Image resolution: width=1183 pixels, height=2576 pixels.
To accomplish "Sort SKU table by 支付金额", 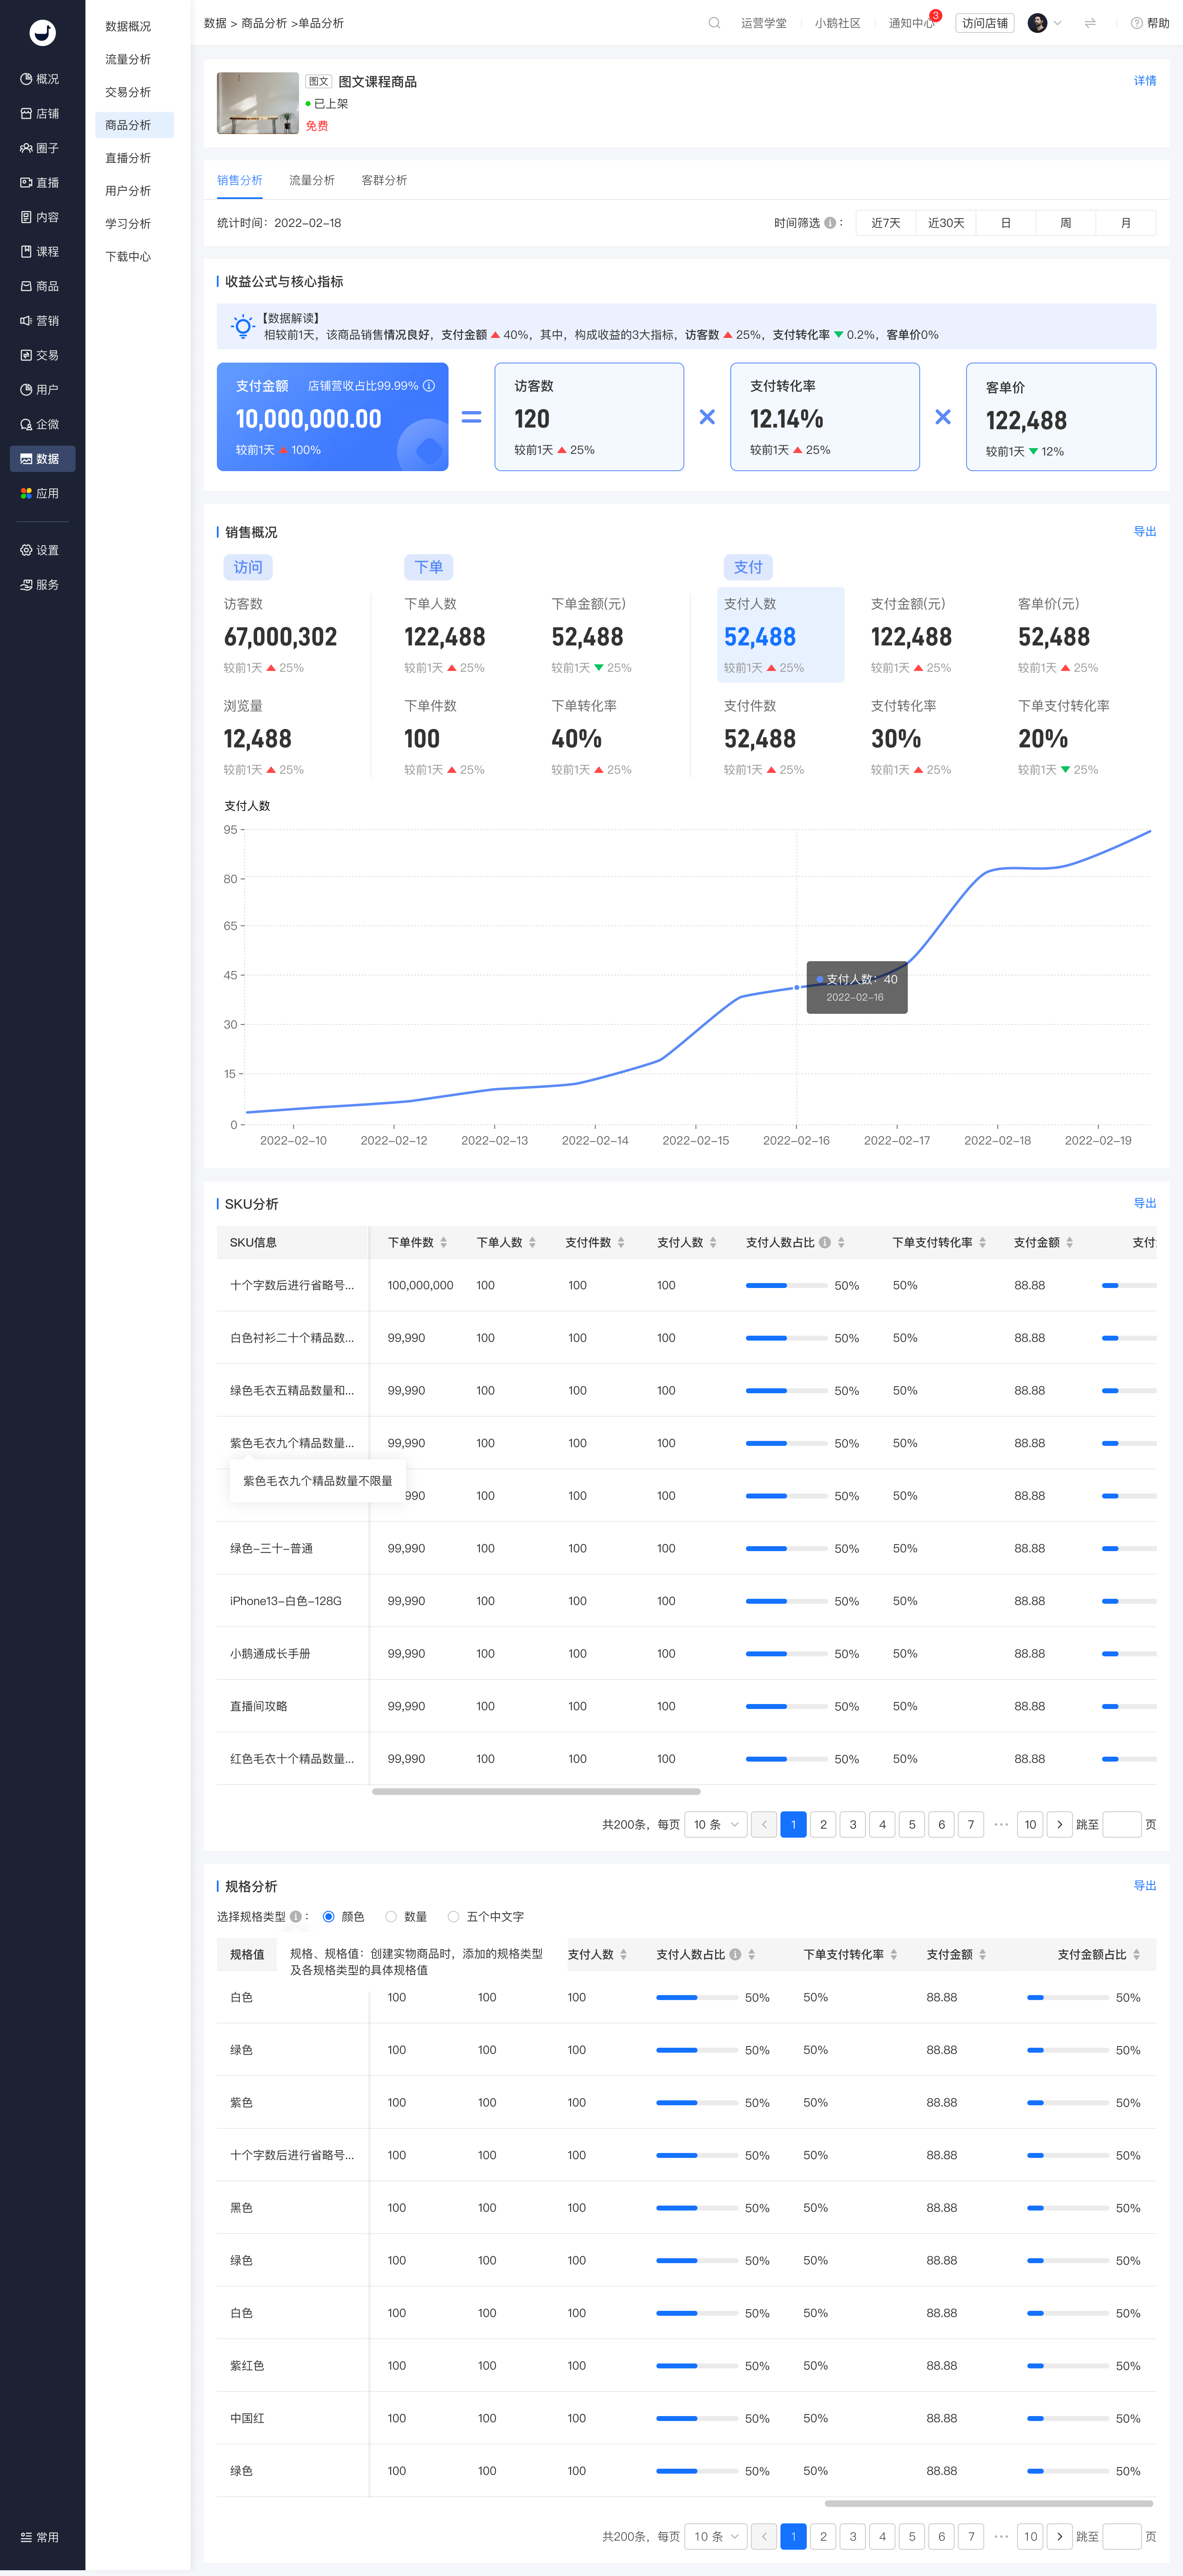I will [1070, 1243].
